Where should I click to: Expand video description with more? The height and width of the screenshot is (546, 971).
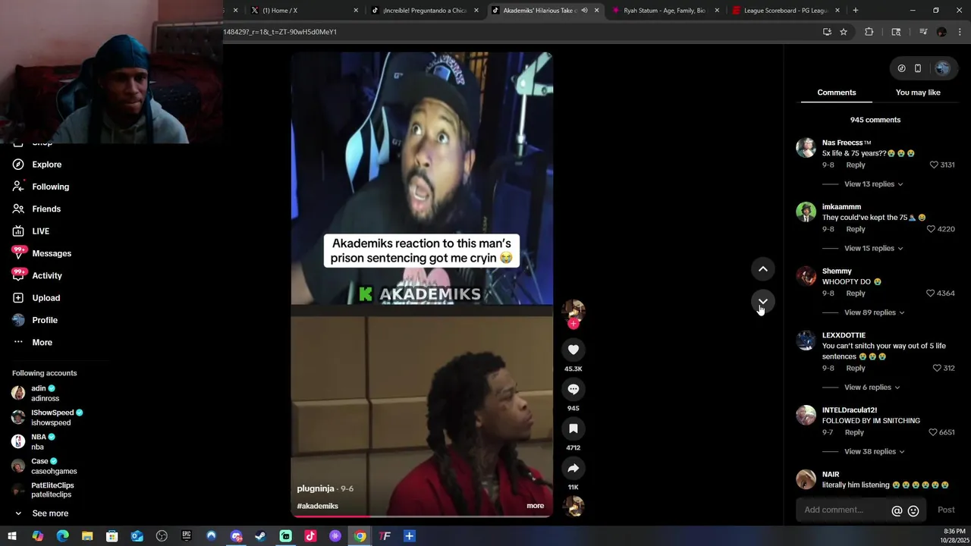(536, 506)
